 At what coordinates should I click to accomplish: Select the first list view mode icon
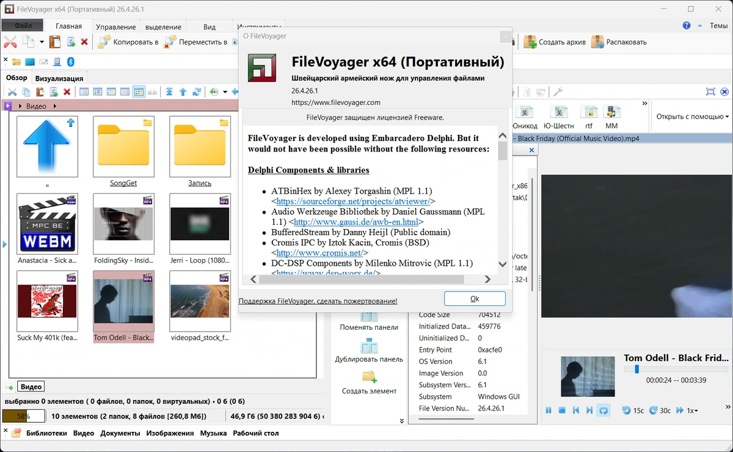click(x=84, y=92)
